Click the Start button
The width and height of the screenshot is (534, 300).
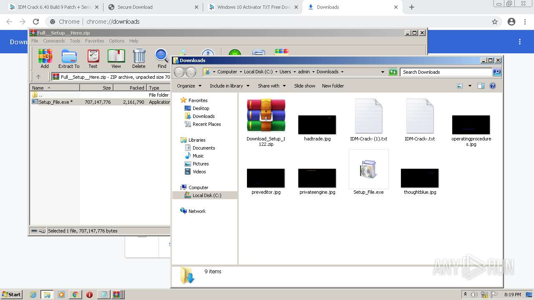pos(11,295)
